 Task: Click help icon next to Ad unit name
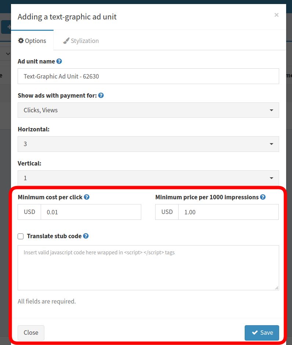click(59, 61)
